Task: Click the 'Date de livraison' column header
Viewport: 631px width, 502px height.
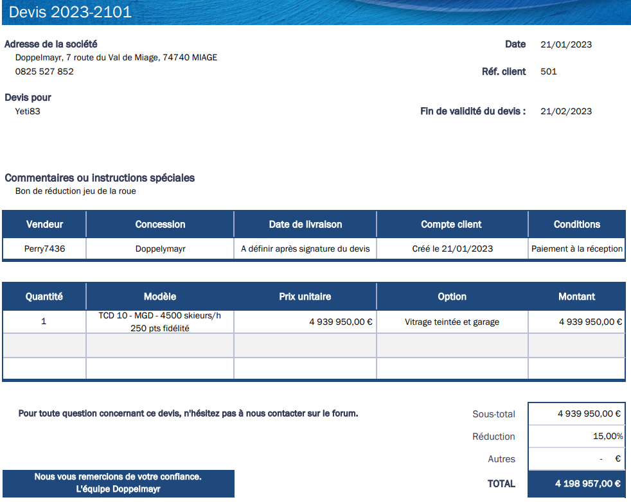Action: (305, 224)
